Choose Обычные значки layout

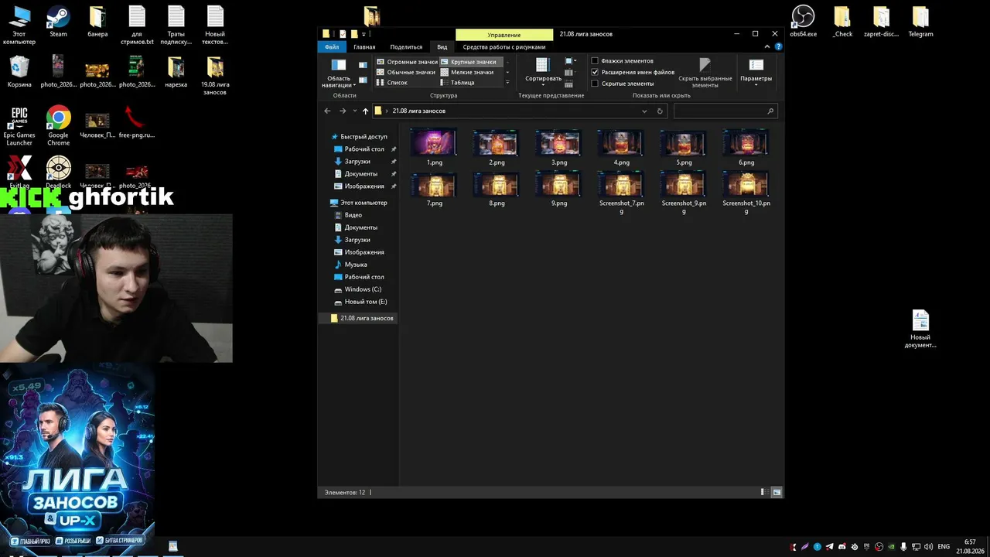click(x=406, y=72)
